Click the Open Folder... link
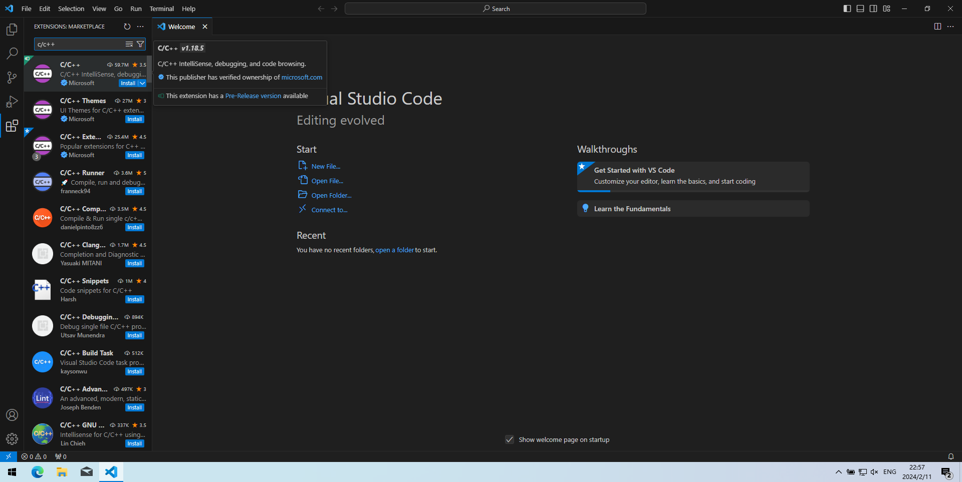The height and width of the screenshot is (482, 962). tap(331, 195)
